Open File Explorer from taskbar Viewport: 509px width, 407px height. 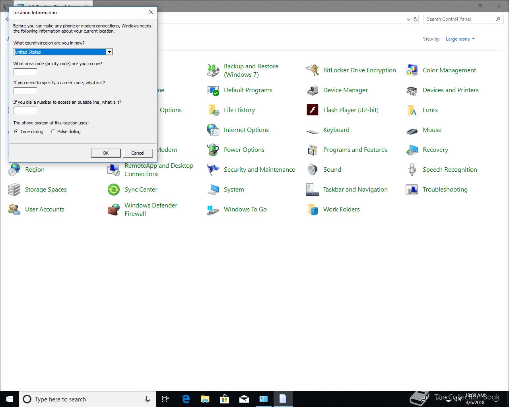point(205,399)
